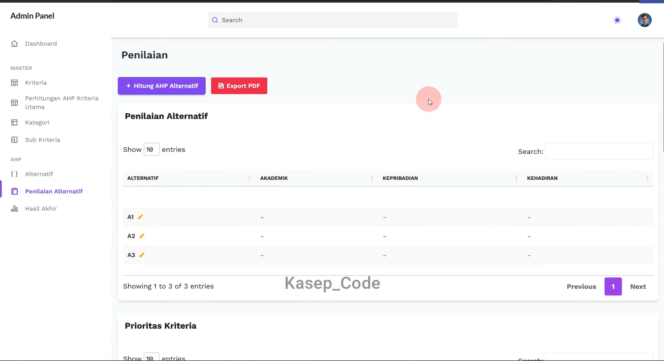The height and width of the screenshot is (361, 664).
Task: Edit row A3 with its pencil icon
Action: tap(142, 255)
